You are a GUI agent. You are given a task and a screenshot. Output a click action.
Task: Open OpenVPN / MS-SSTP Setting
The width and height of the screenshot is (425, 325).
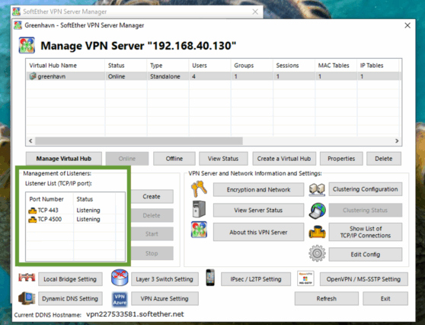click(363, 279)
